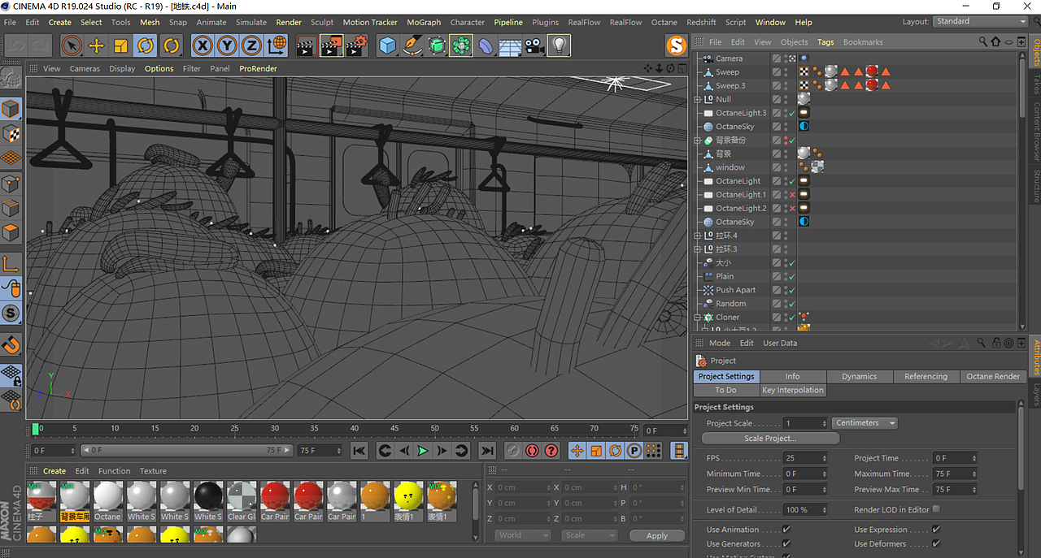
Task: Toggle enable checkmark for OctaneLight.3
Action: pos(792,113)
